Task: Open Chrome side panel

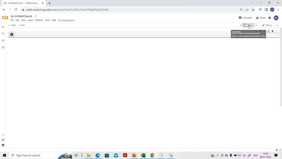Action: tap(266, 10)
